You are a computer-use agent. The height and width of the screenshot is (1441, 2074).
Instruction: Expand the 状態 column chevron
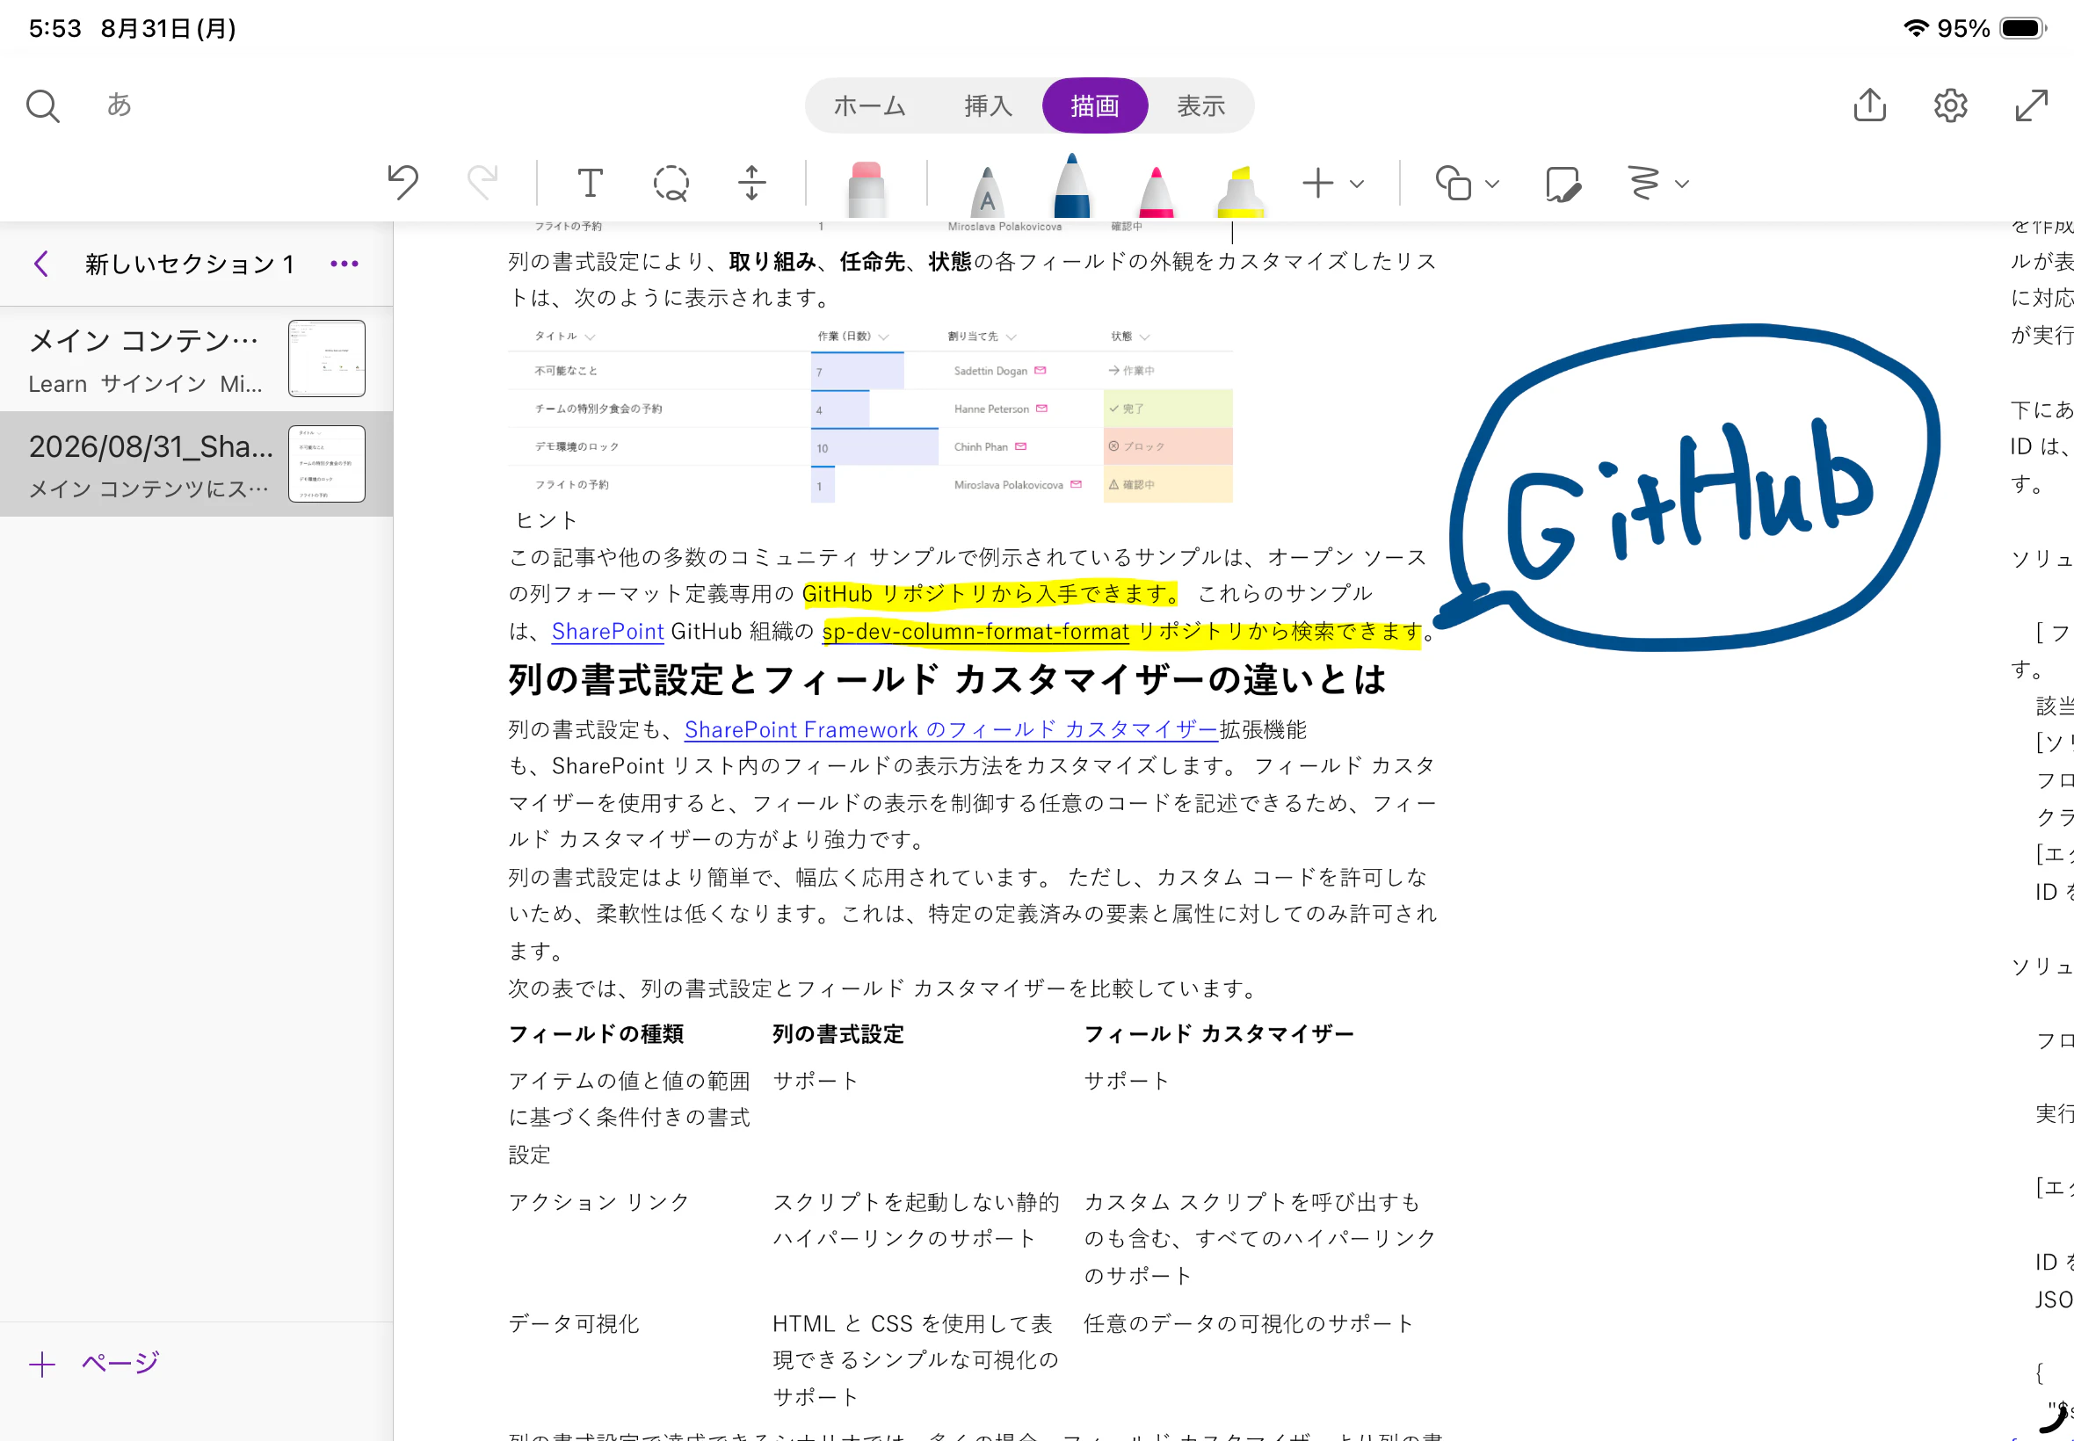click(x=1145, y=337)
